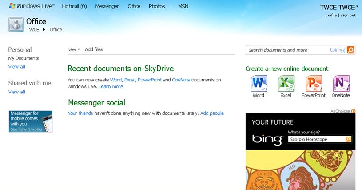The width and height of the screenshot is (362, 190).
Task: Click OneNote link in description text
Action: pos(181,80)
